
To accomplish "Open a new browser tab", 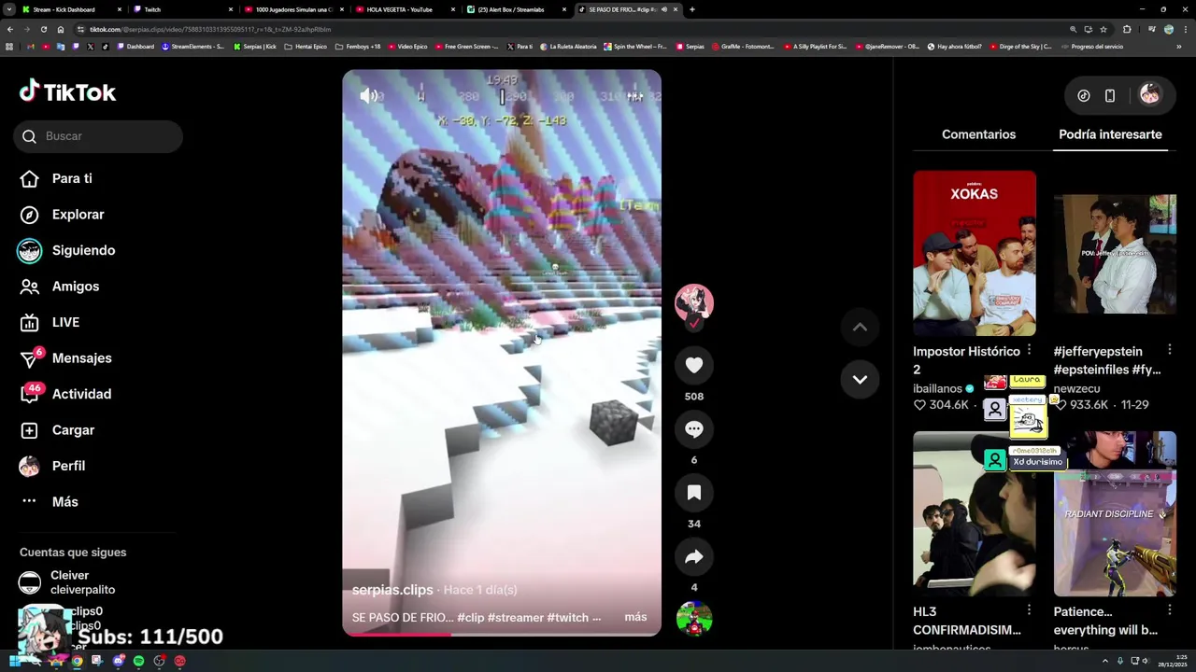I will [x=691, y=9].
